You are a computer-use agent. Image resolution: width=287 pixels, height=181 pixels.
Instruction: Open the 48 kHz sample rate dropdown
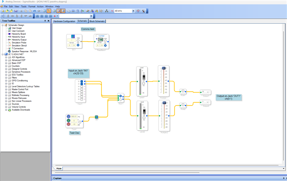point(133,11)
